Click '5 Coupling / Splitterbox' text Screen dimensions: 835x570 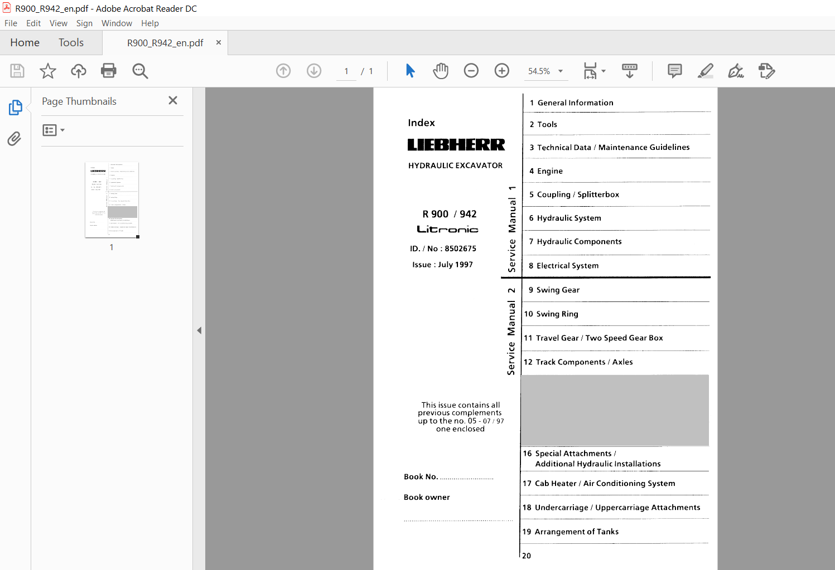point(574,194)
